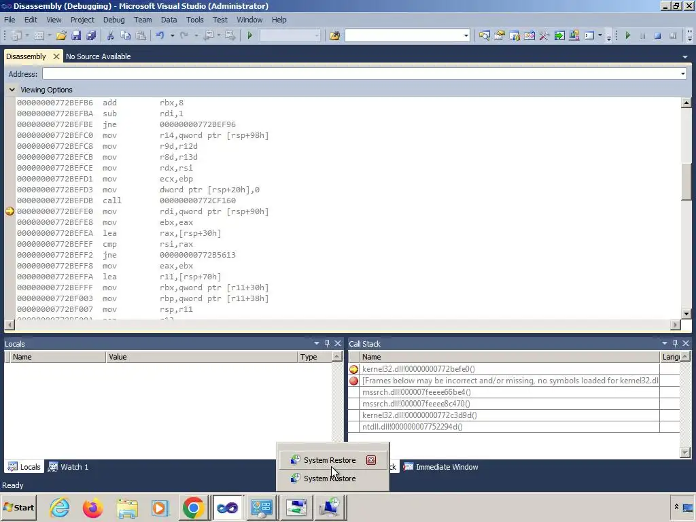The image size is (696, 522).
Task: Click the Find in Files toolbar icon
Action: (x=334, y=35)
